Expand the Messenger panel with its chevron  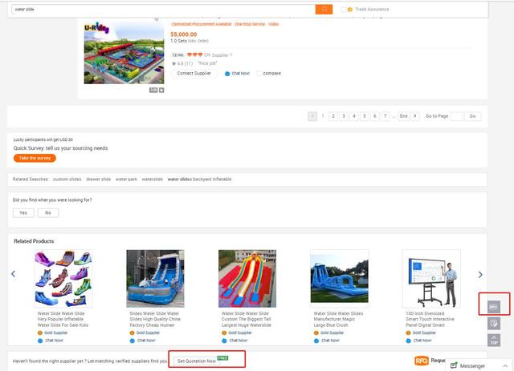[505, 365]
